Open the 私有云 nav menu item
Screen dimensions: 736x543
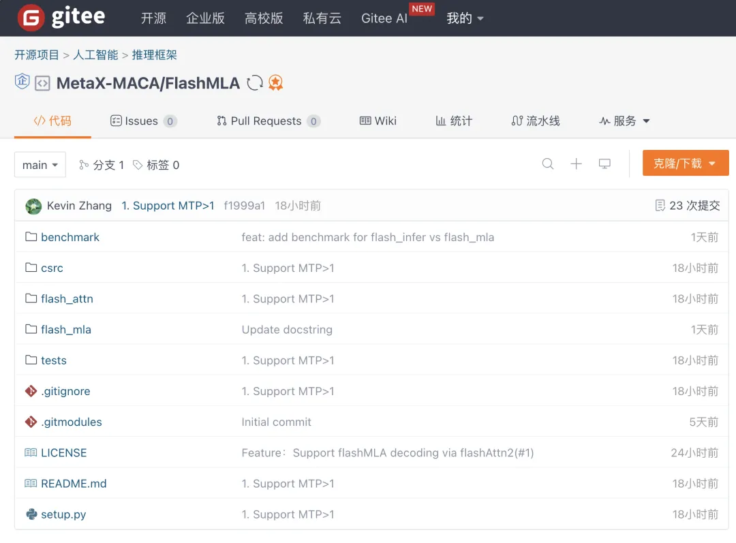(322, 18)
